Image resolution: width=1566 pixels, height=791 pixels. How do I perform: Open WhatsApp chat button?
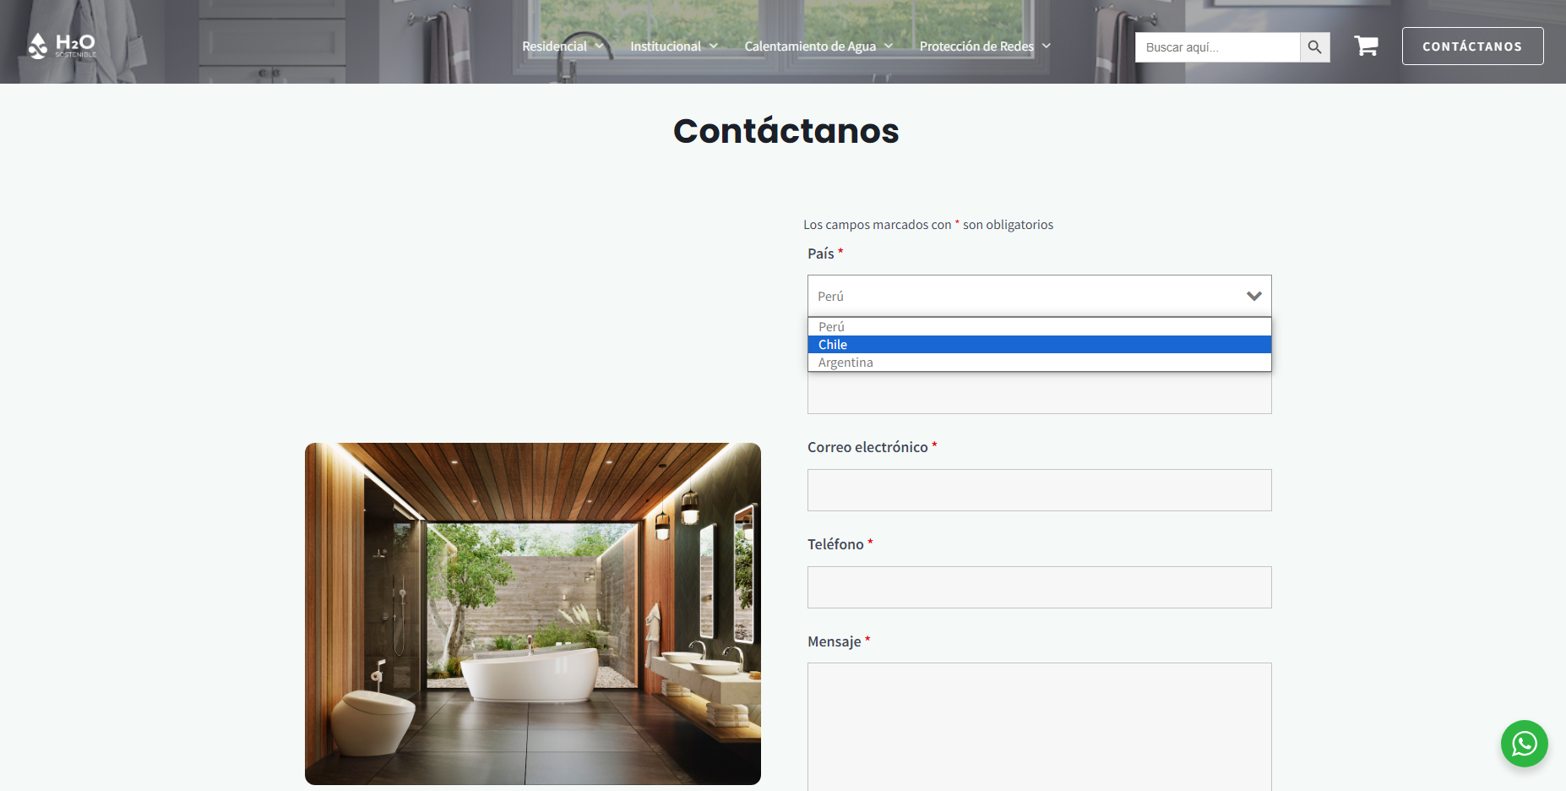1524,744
